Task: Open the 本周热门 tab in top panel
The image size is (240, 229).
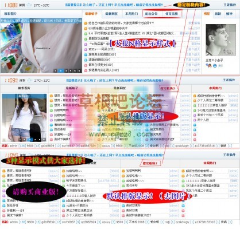Action: tap(131, 14)
